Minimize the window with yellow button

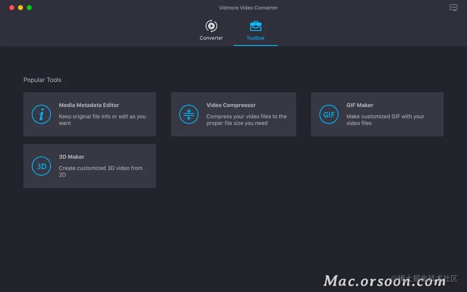20,8
